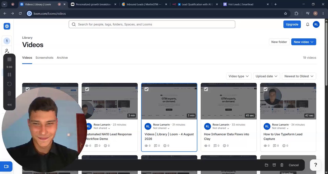Restart the recording with the circular arrow
Screen dimensions: 328x174
pos(9,84)
